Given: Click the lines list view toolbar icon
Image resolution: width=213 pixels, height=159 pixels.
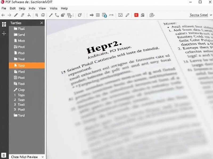Looking at the screenshot, I should click(98, 15).
